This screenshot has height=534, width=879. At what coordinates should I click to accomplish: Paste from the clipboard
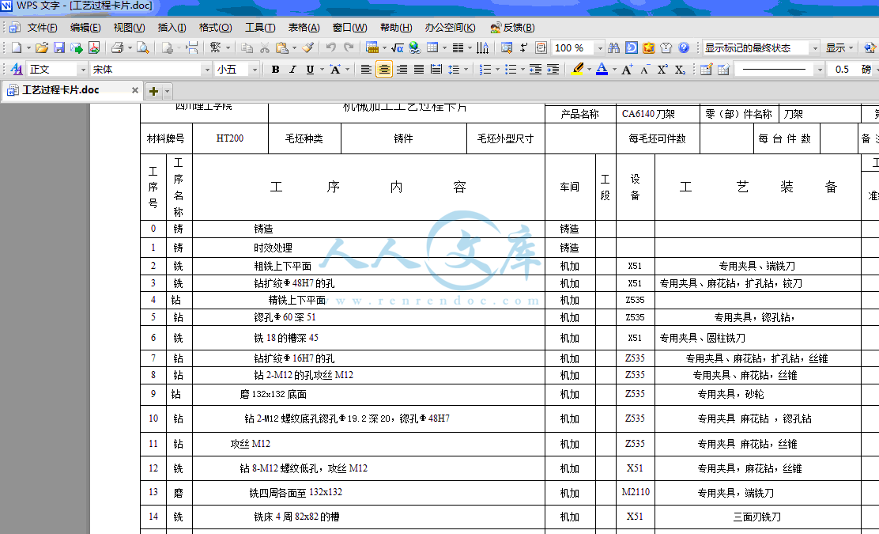point(282,47)
